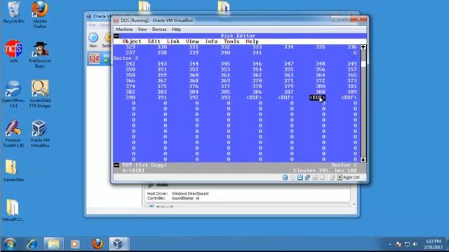449x252 pixels.
Task: Open the Link menu in Disk Editor
Action: tap(173, 41)
